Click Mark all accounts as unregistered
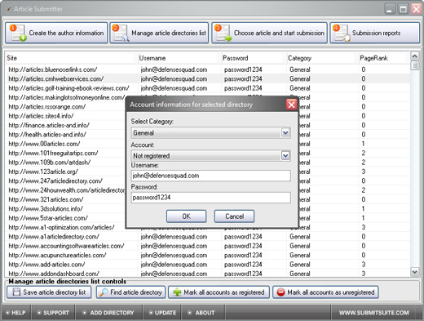The height and width of the screenshot is (321, 424). point(325,292)
